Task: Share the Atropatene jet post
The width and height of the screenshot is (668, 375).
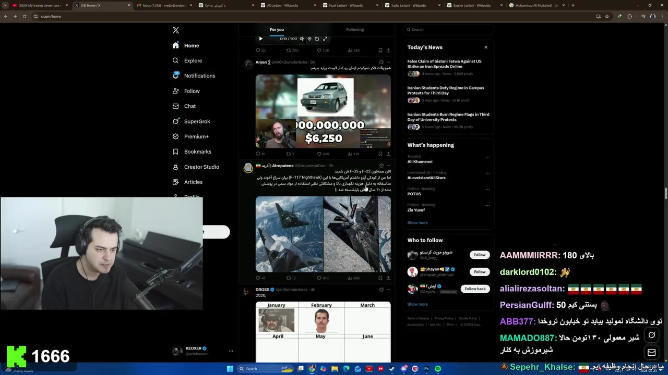Action: tap(388, 278)
